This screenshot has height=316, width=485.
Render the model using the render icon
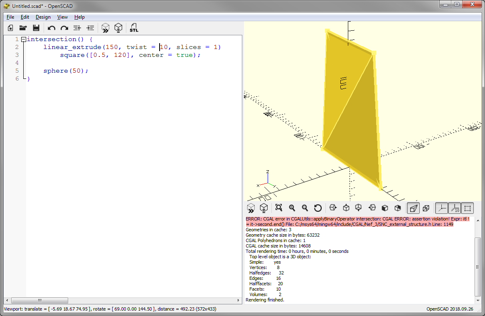click(118, 27)
